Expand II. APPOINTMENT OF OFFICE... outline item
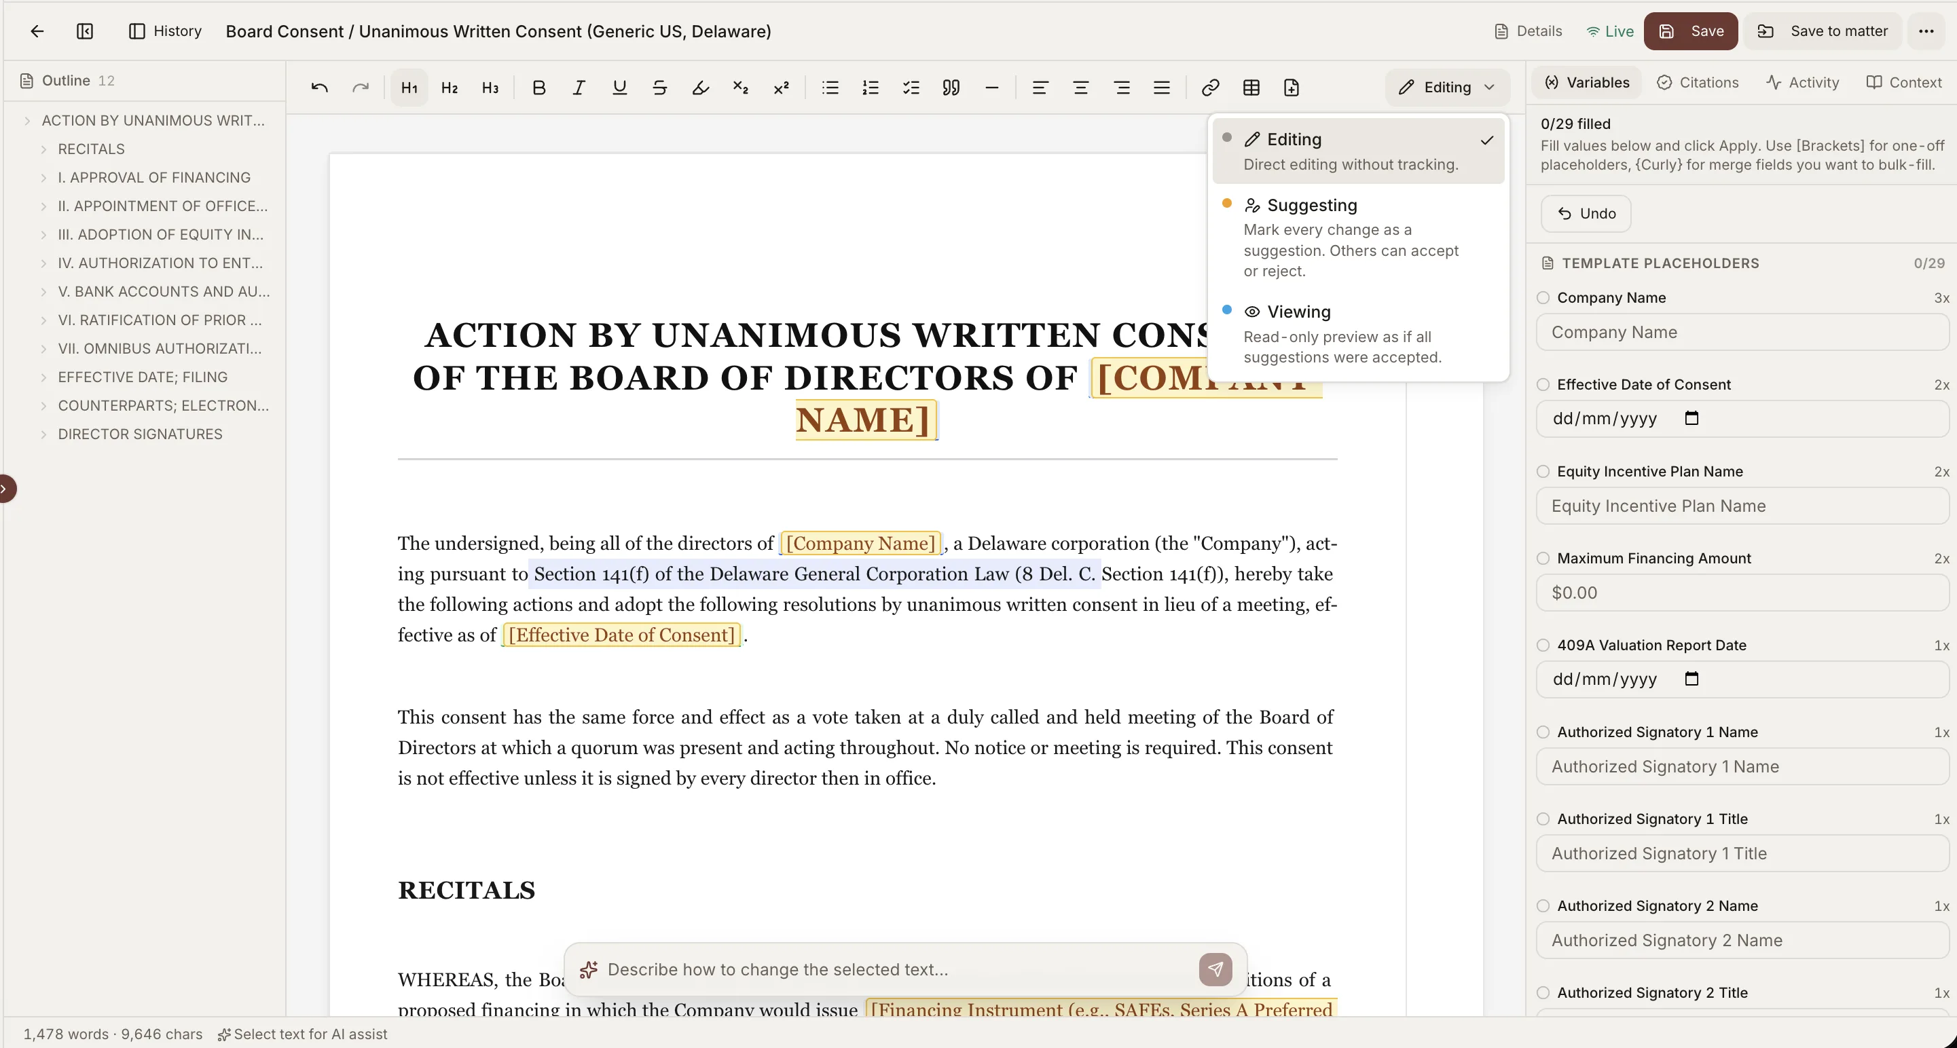Viewport: 1957px width, 1048px height. pos(43,206)
